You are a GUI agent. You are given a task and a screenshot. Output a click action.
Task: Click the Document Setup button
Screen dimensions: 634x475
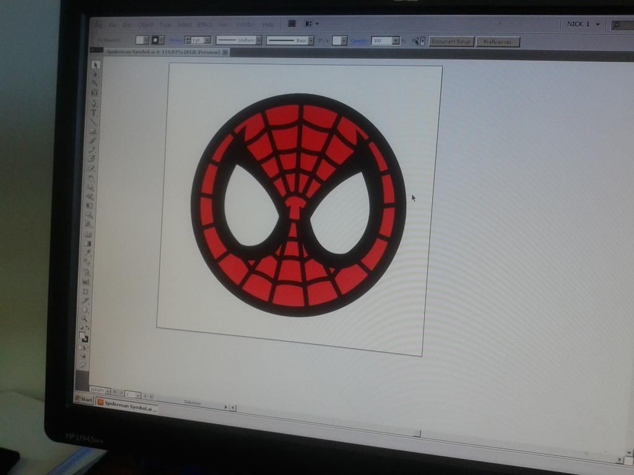click(x=451, y=41)
